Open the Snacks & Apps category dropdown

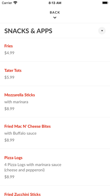102,31
